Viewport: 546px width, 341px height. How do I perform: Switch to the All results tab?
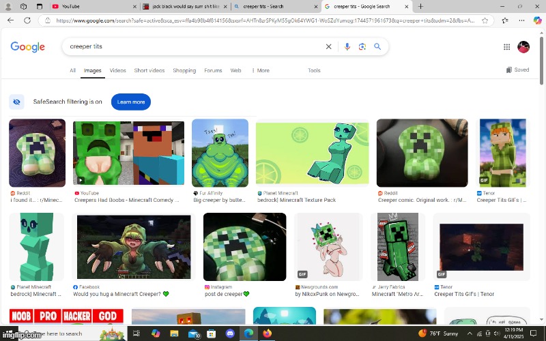point(72,70)
